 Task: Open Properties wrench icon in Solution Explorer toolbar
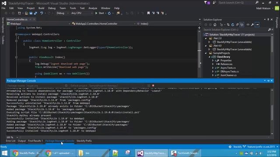(x=252, y=25)
